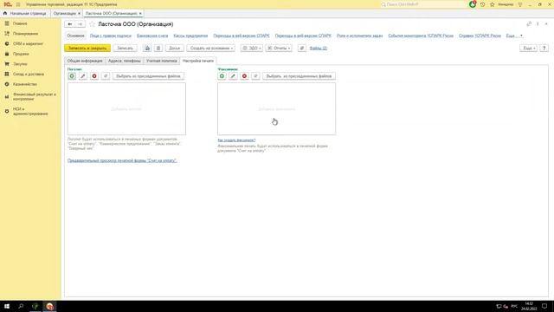This screenshot has width=554, height=312.
Task: Click the attach clip icon in Факсимиле toolbar
Action: point(256,76)
